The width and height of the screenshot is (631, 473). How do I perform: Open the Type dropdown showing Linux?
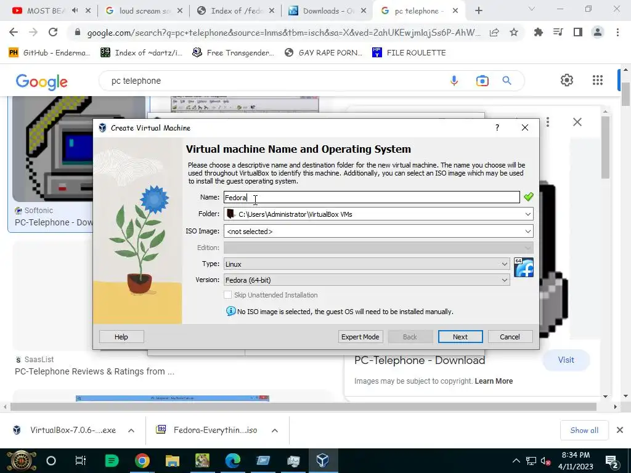(367, 264)
